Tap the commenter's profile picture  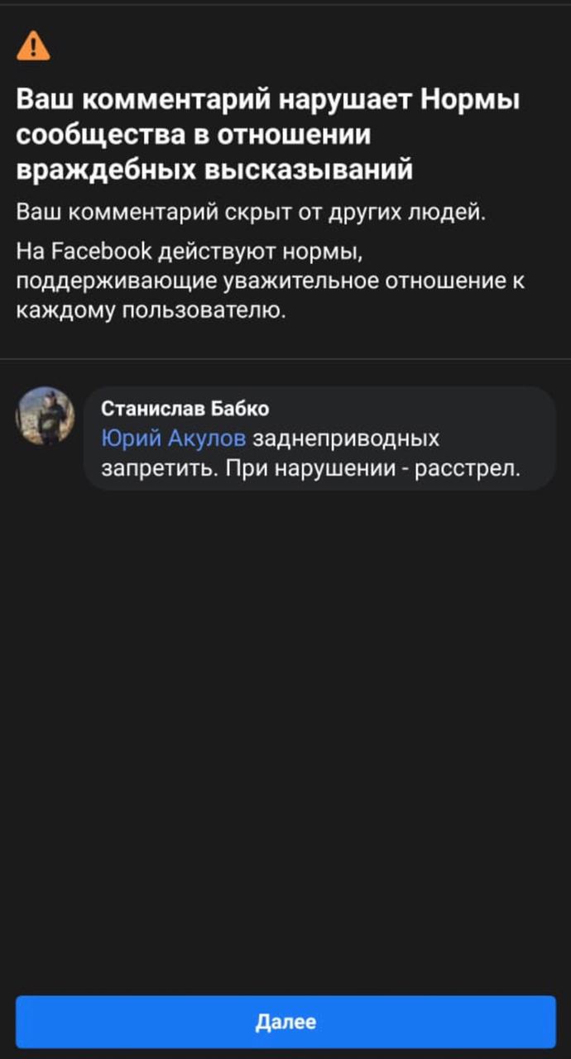pos(46,416)
